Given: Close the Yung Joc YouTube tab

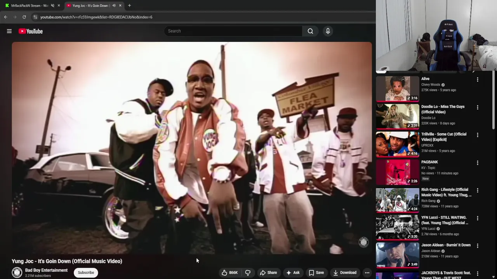Looking at the screenshot, I should [x=120, y=5].
